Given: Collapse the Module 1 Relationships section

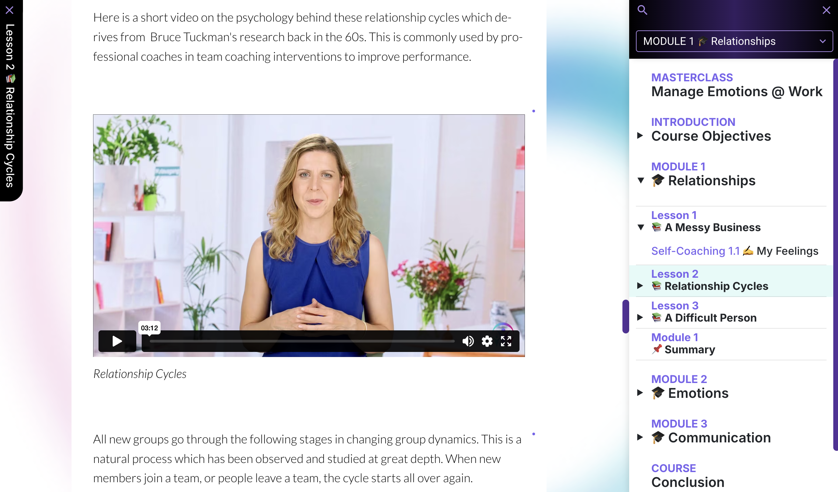Looking at the screenshot, I should pos(641,181).
